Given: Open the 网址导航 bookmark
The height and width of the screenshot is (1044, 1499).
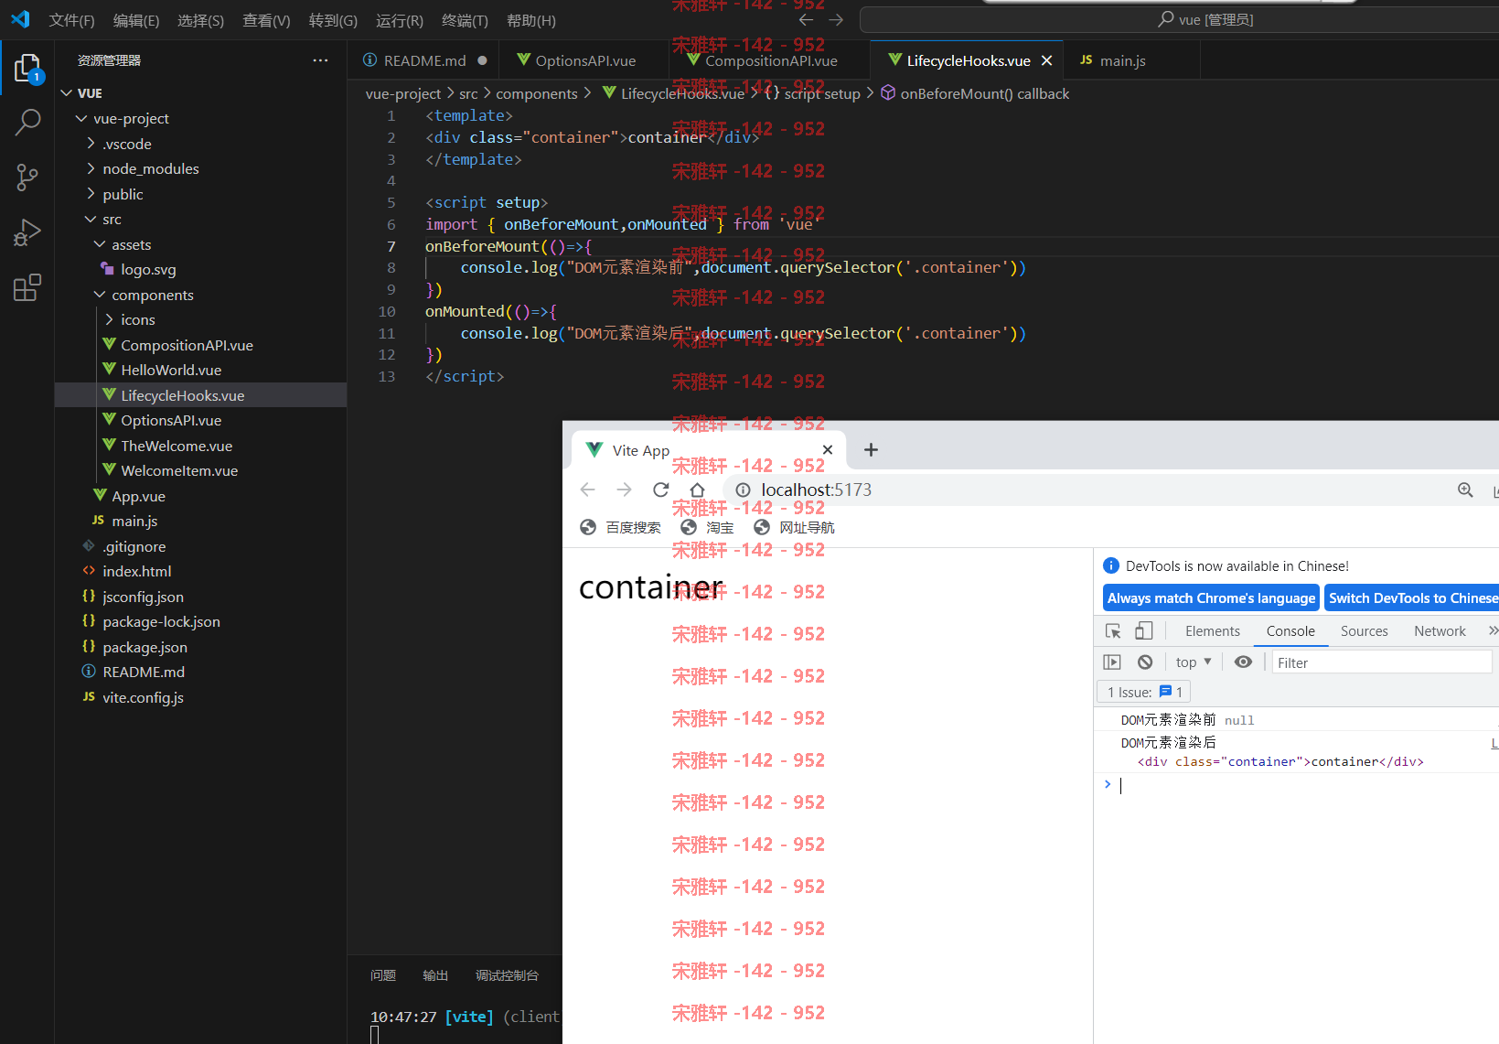Looking at the screenshot, I should point(794,527).
